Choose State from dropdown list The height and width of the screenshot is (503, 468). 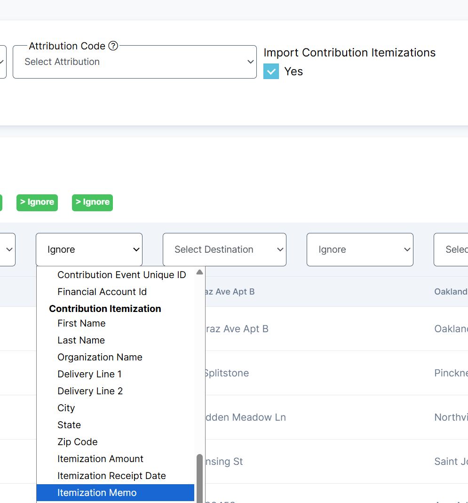pos(69,425)
